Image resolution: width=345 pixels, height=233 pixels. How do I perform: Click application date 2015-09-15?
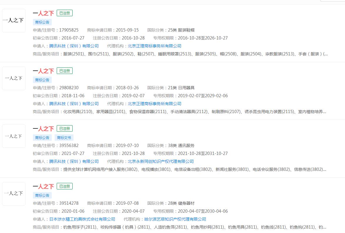[128, 30]
